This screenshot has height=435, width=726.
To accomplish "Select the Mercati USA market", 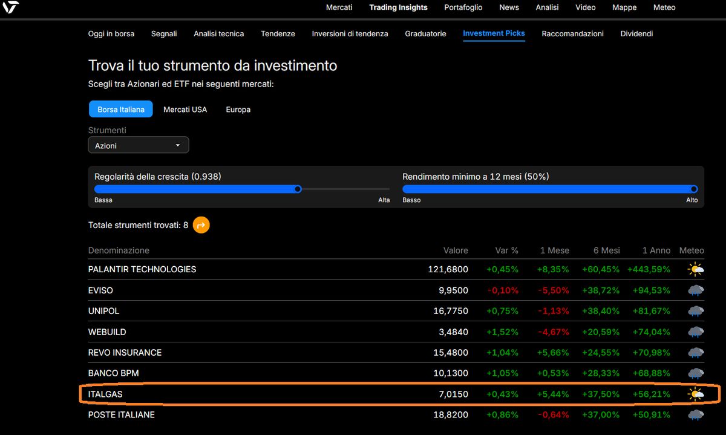I will pos(185,110).
